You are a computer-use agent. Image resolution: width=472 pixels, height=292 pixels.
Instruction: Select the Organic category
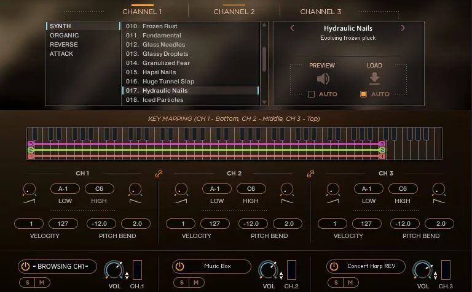(64, 35)
